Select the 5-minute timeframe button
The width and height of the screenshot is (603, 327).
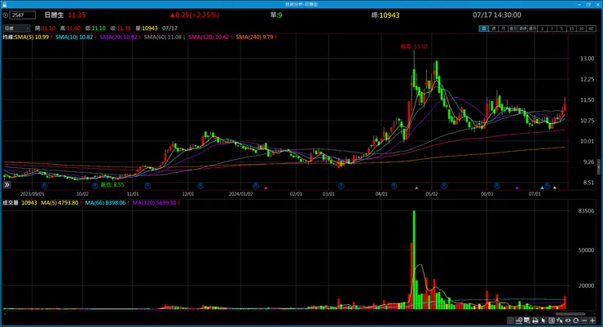(562, 29)
